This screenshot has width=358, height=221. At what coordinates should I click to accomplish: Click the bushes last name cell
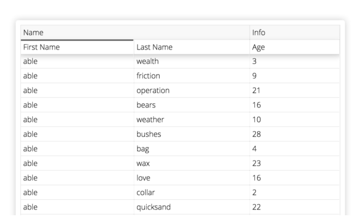[x=192, y=134]
